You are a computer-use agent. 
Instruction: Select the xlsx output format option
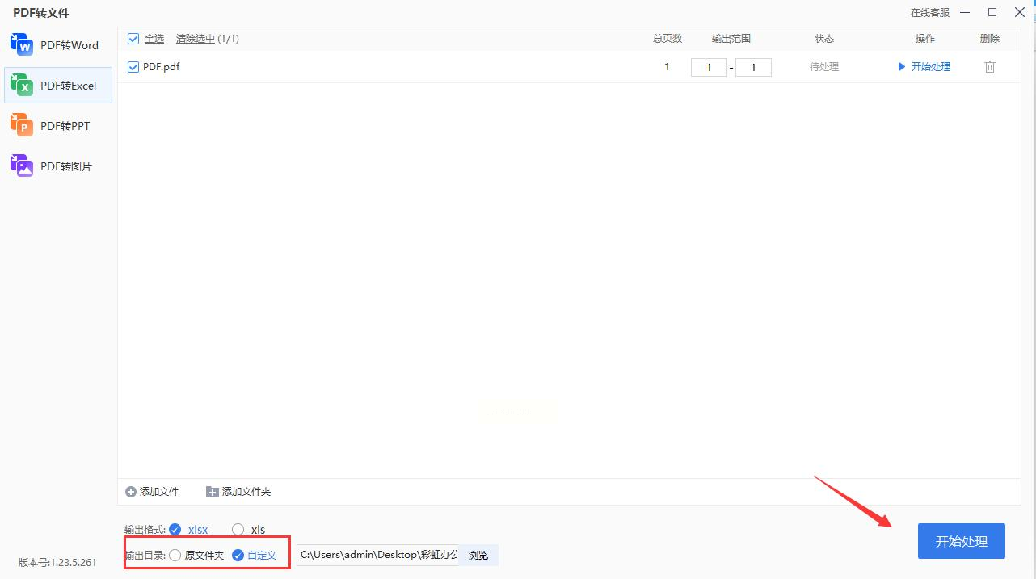click(175, 530)
